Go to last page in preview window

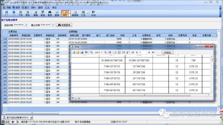coord(153,52)
